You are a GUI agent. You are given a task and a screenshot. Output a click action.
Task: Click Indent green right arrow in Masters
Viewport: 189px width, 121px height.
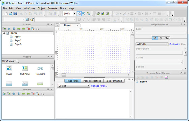pos(23,94)
